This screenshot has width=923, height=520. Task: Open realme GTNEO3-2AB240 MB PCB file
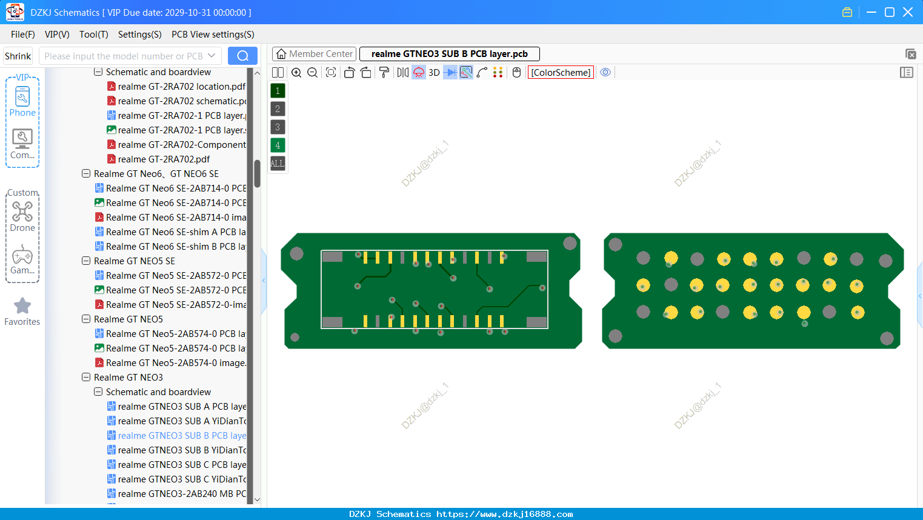tap(176, 493)
